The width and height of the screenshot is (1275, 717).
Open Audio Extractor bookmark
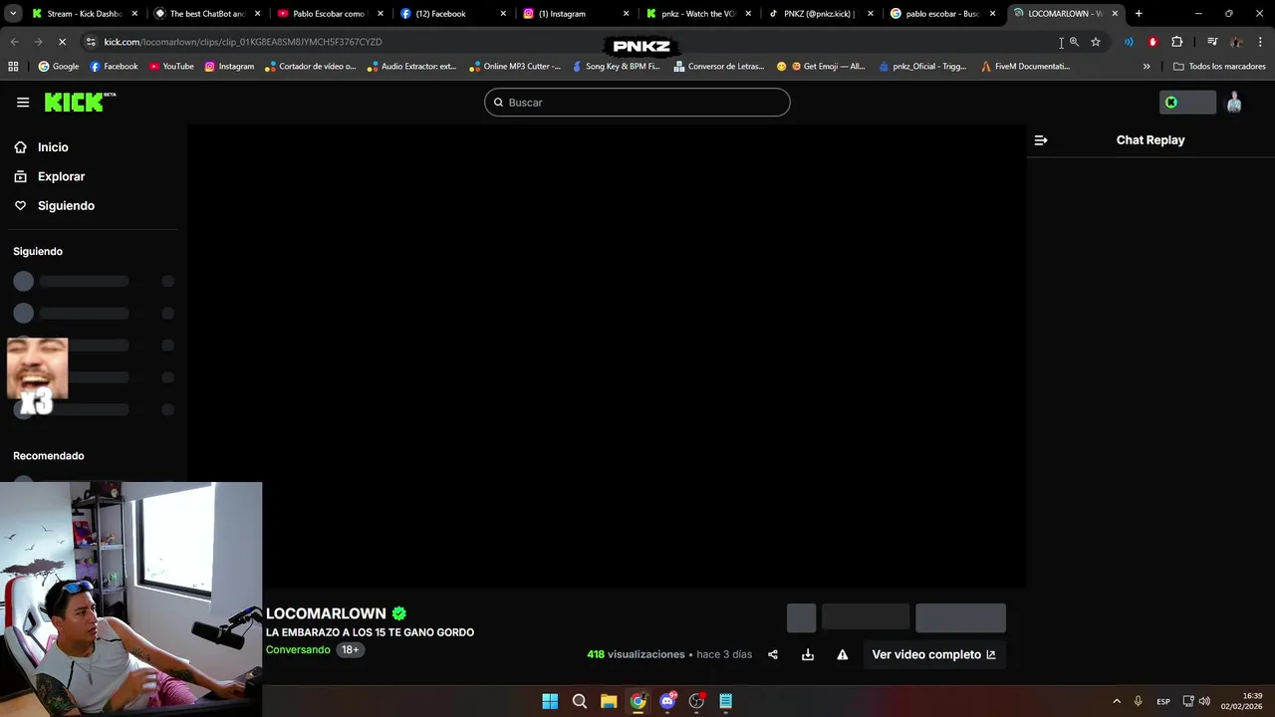click(x=411, y=67)
